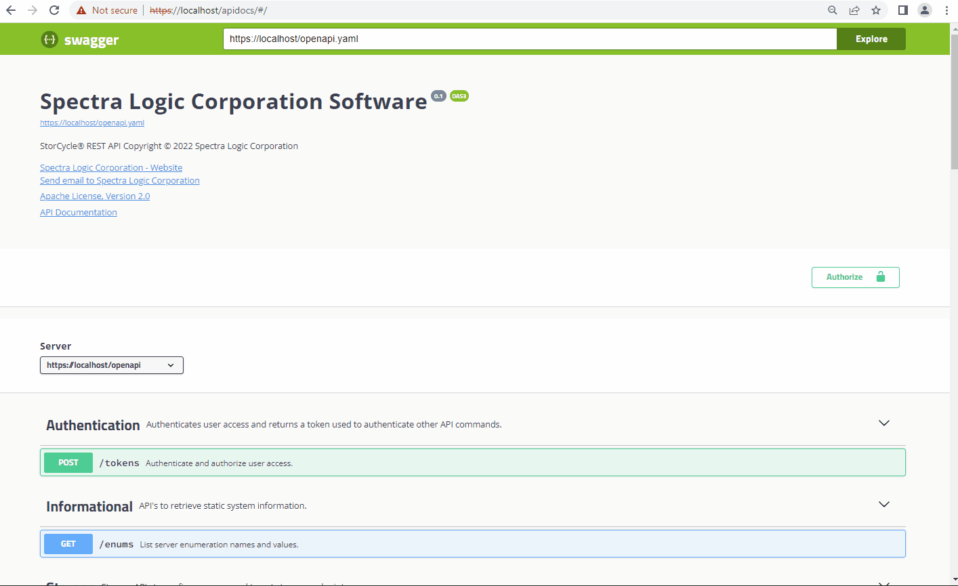Collapse the Authentication section chevron
Viewport: 958px width, 586px height.
(884, 423)
